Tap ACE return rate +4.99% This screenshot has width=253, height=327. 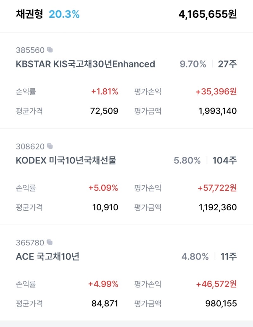click(x=104, y=284)
